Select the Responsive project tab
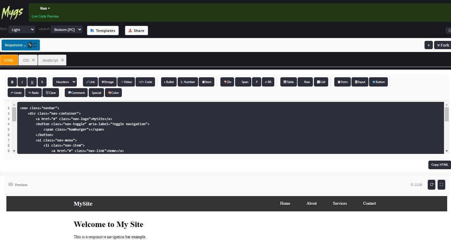 (x=15, y=45)
